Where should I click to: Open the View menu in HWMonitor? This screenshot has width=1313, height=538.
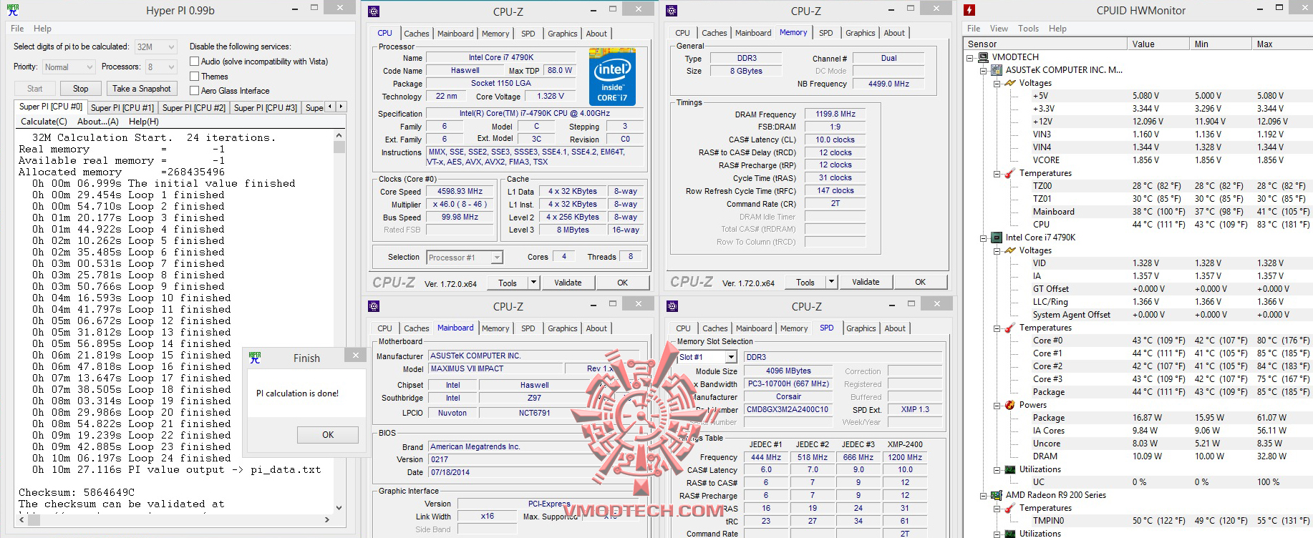[999, 29]
